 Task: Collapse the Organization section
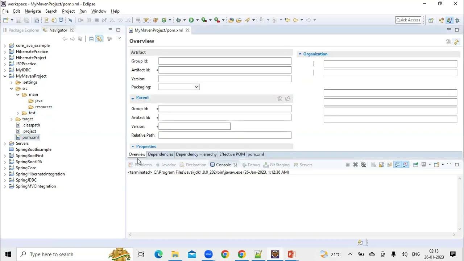(300, 54)
